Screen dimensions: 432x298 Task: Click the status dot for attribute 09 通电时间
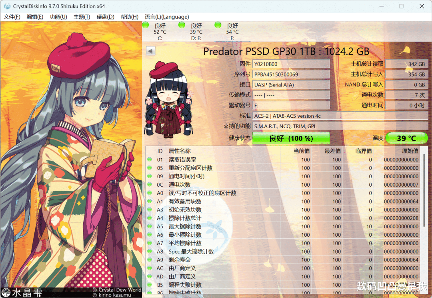150,176
